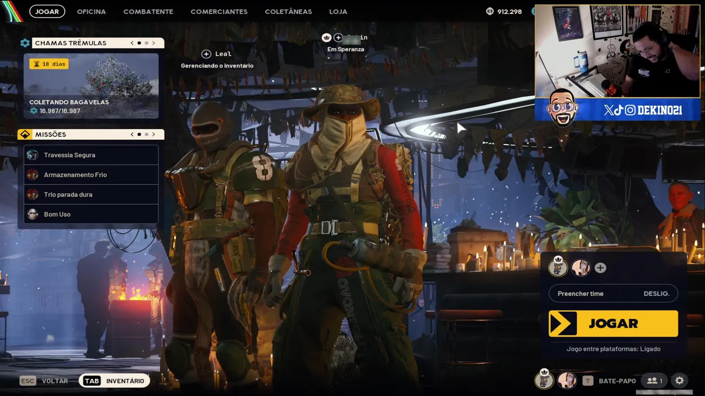Click the Trio parada dura portrait icon

(33, 195)
